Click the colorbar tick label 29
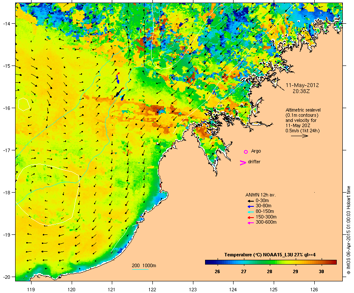This screenshot has width=354, height=293. [x=295, y=271]
